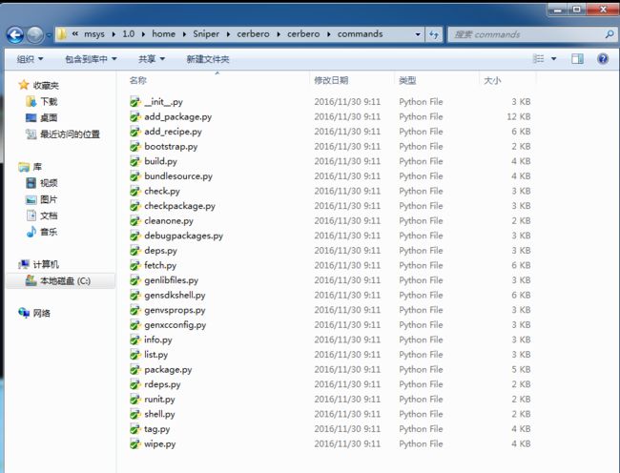Sort by 名称 column header

[x=138, y=81]
